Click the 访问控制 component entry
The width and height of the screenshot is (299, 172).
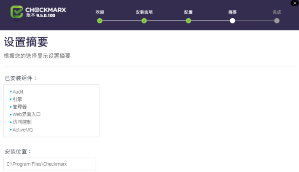(22, 122)
